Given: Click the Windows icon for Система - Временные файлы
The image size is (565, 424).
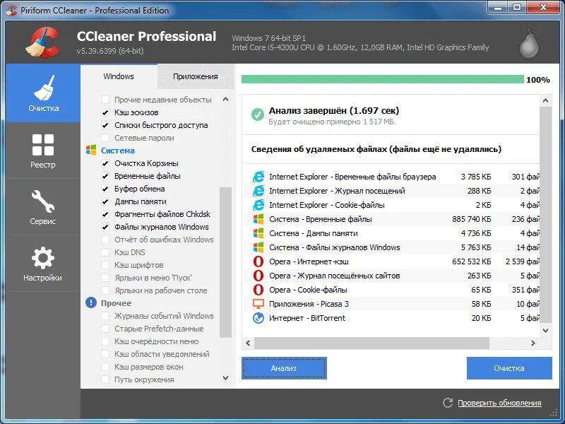Looking at the screenshot, I should click(258, 219).
